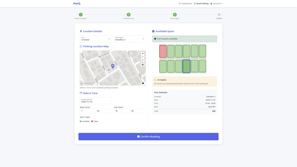Viewport: 297px width, 167px height.
Task: Click the map attribution info icon
Action: click(x=143, y=83)
